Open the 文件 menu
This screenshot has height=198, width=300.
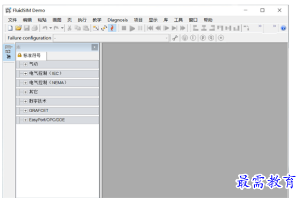click(x=12, y=20)
